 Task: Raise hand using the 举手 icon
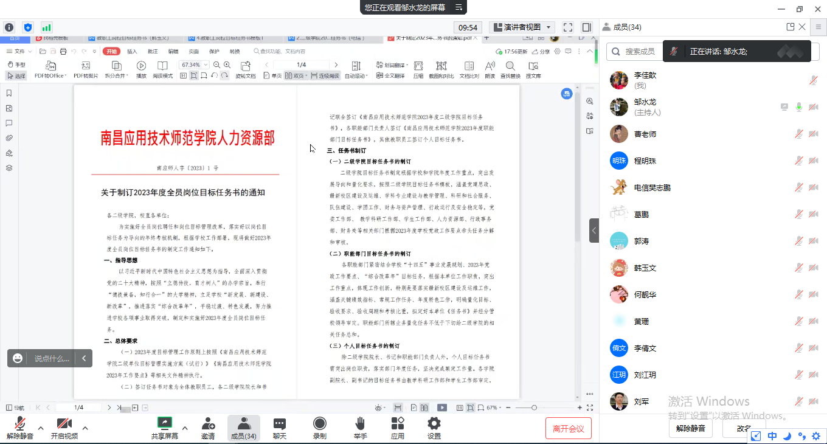tap(360, 428)
